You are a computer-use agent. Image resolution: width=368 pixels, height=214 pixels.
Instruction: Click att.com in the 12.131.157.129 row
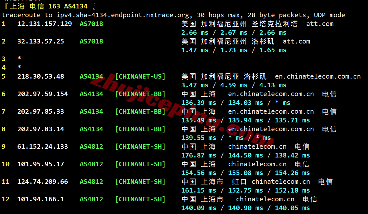(320, 24)
